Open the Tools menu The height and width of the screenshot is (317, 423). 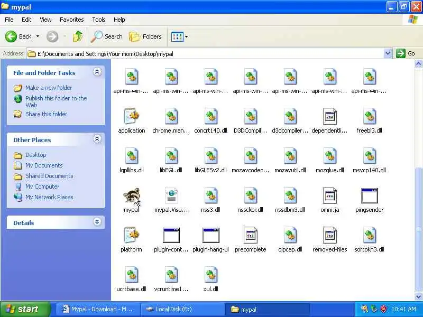[x=99, y=20]
